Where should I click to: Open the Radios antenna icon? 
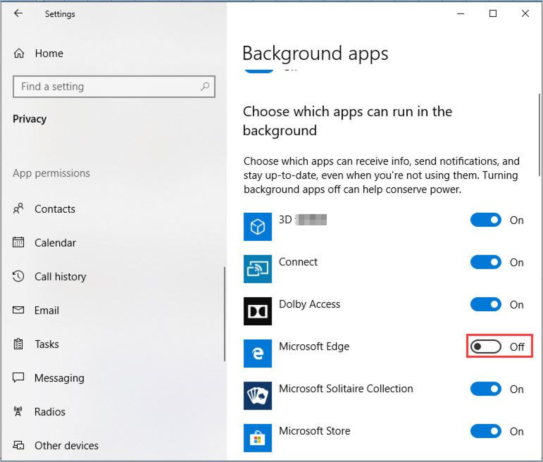(18, 411)
